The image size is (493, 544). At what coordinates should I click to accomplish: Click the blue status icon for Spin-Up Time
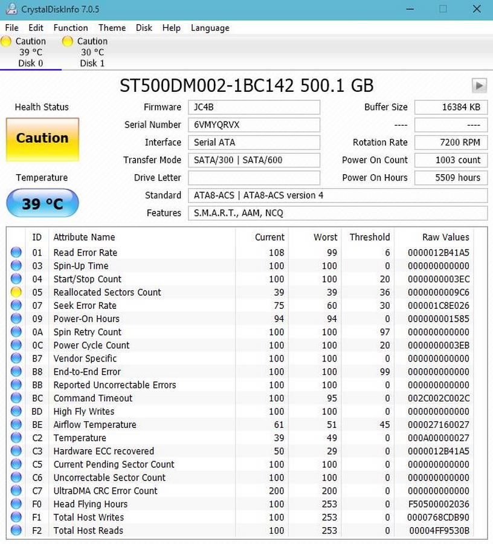[x=16, y=265]
